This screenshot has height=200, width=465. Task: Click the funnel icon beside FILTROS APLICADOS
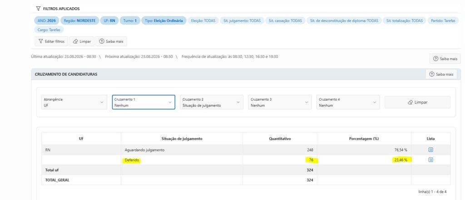[38, 9]
